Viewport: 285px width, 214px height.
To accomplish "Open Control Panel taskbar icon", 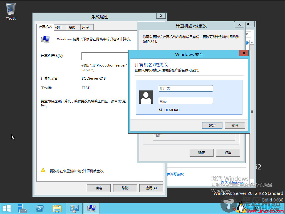I will pyautogui.click(x=74, y=208).
